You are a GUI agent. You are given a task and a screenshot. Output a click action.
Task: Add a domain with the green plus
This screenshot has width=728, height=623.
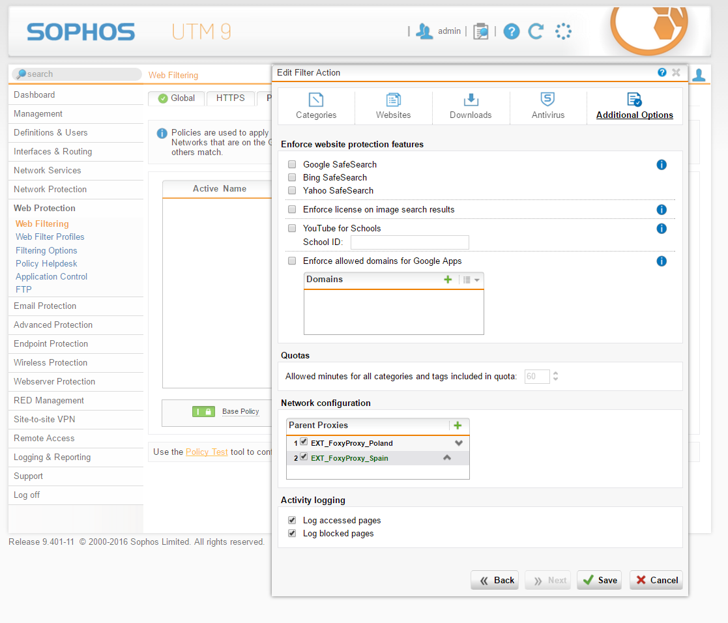coord(448,280)
